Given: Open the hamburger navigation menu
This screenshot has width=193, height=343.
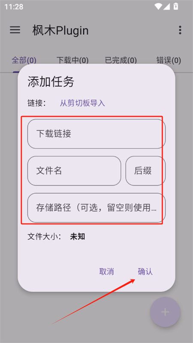Looking at the screenshot, I should (15, 30).
